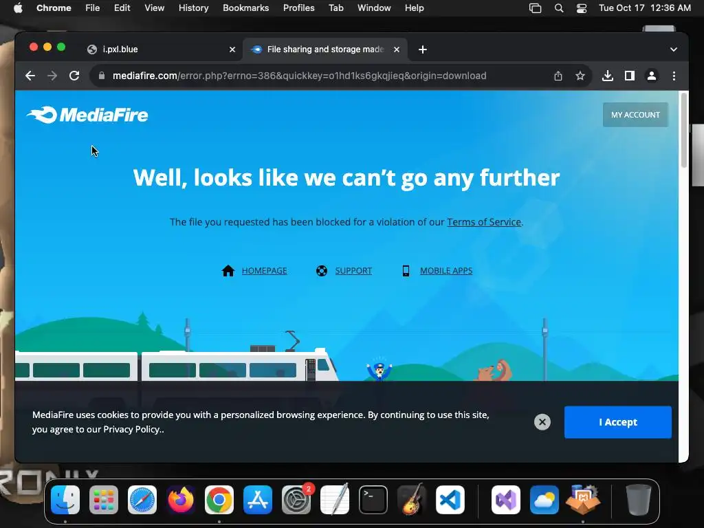The image size is (704, 528).
Task: Open the View menu
Action: click(155, 8)
